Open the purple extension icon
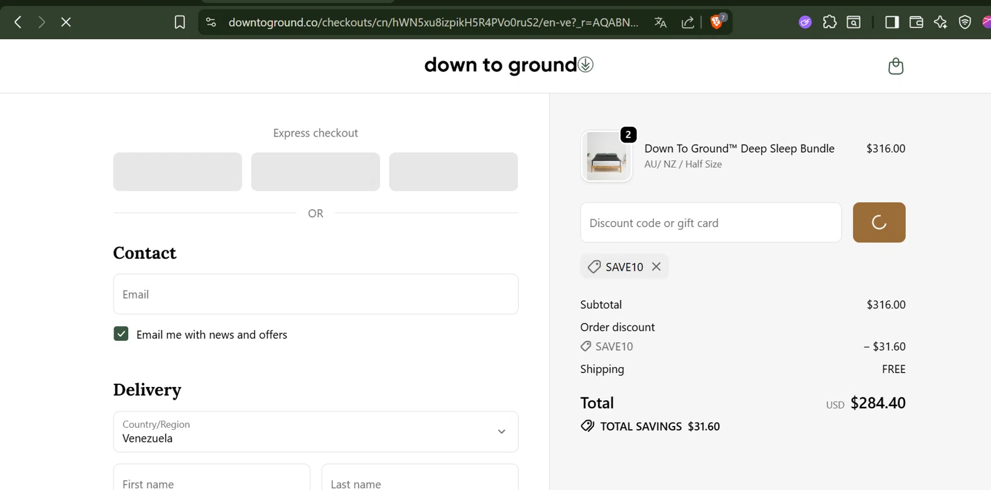The image size is (991, 490). click(x=805, y=22)
